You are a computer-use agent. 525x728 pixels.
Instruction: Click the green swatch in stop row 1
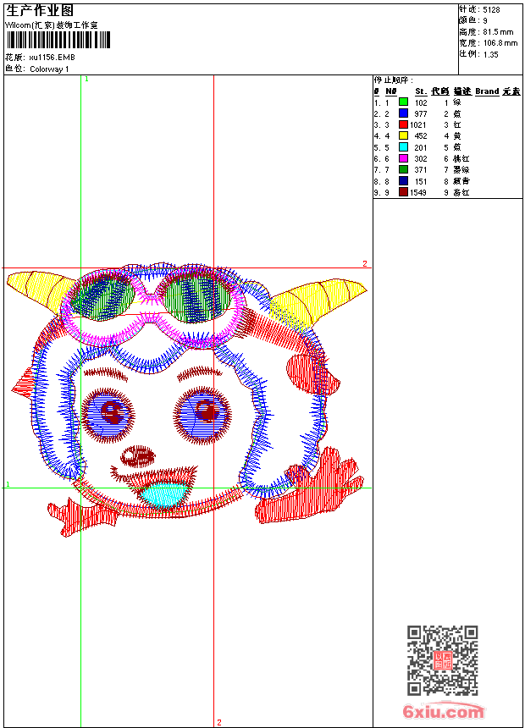pyautogui.click(x=403, y=102)
